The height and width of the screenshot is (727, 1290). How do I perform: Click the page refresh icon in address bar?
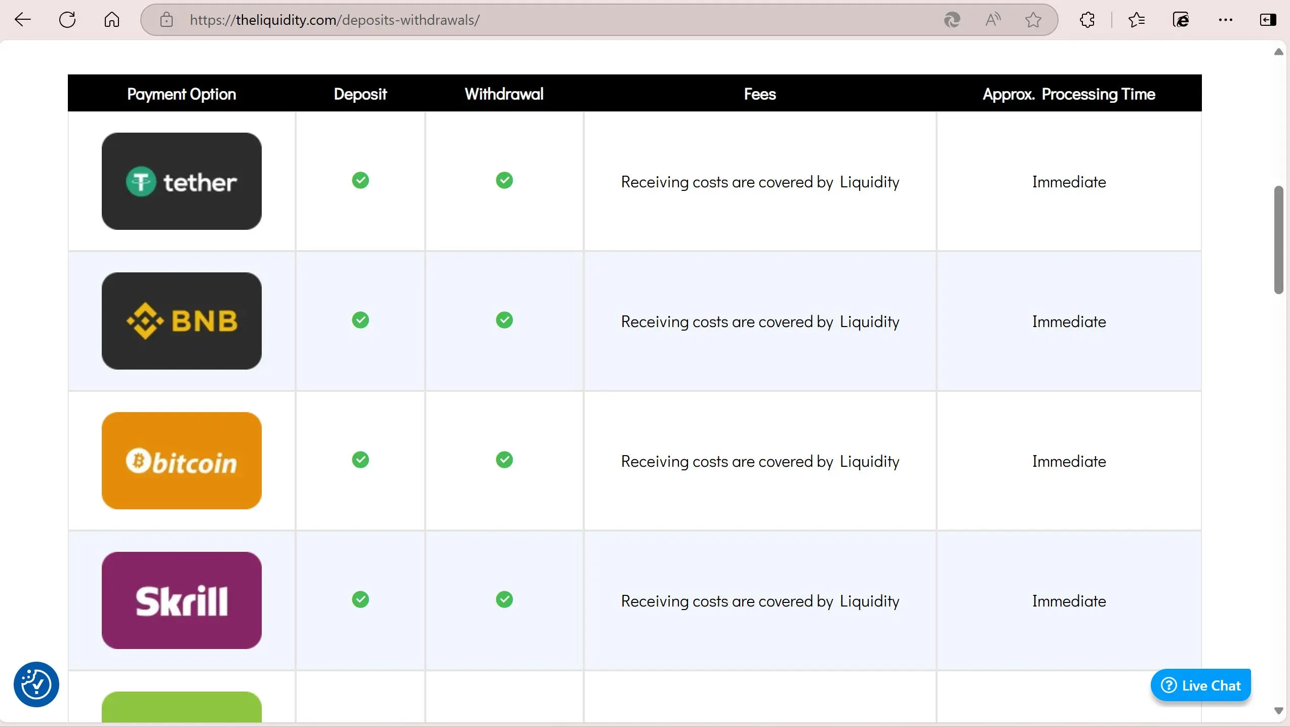click(x=952, y=20)
